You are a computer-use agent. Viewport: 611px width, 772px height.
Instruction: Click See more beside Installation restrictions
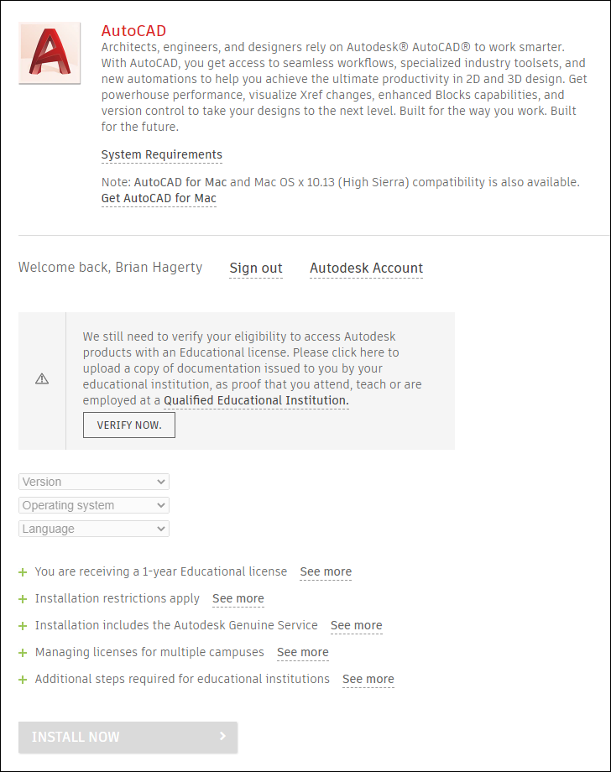pyautogui.click(x=238, y=599)
